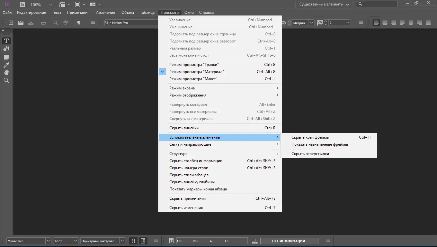Expand 'Сетка и направляющие' submenu
This screenshot has width=437, height=247.
pos(190,144)
